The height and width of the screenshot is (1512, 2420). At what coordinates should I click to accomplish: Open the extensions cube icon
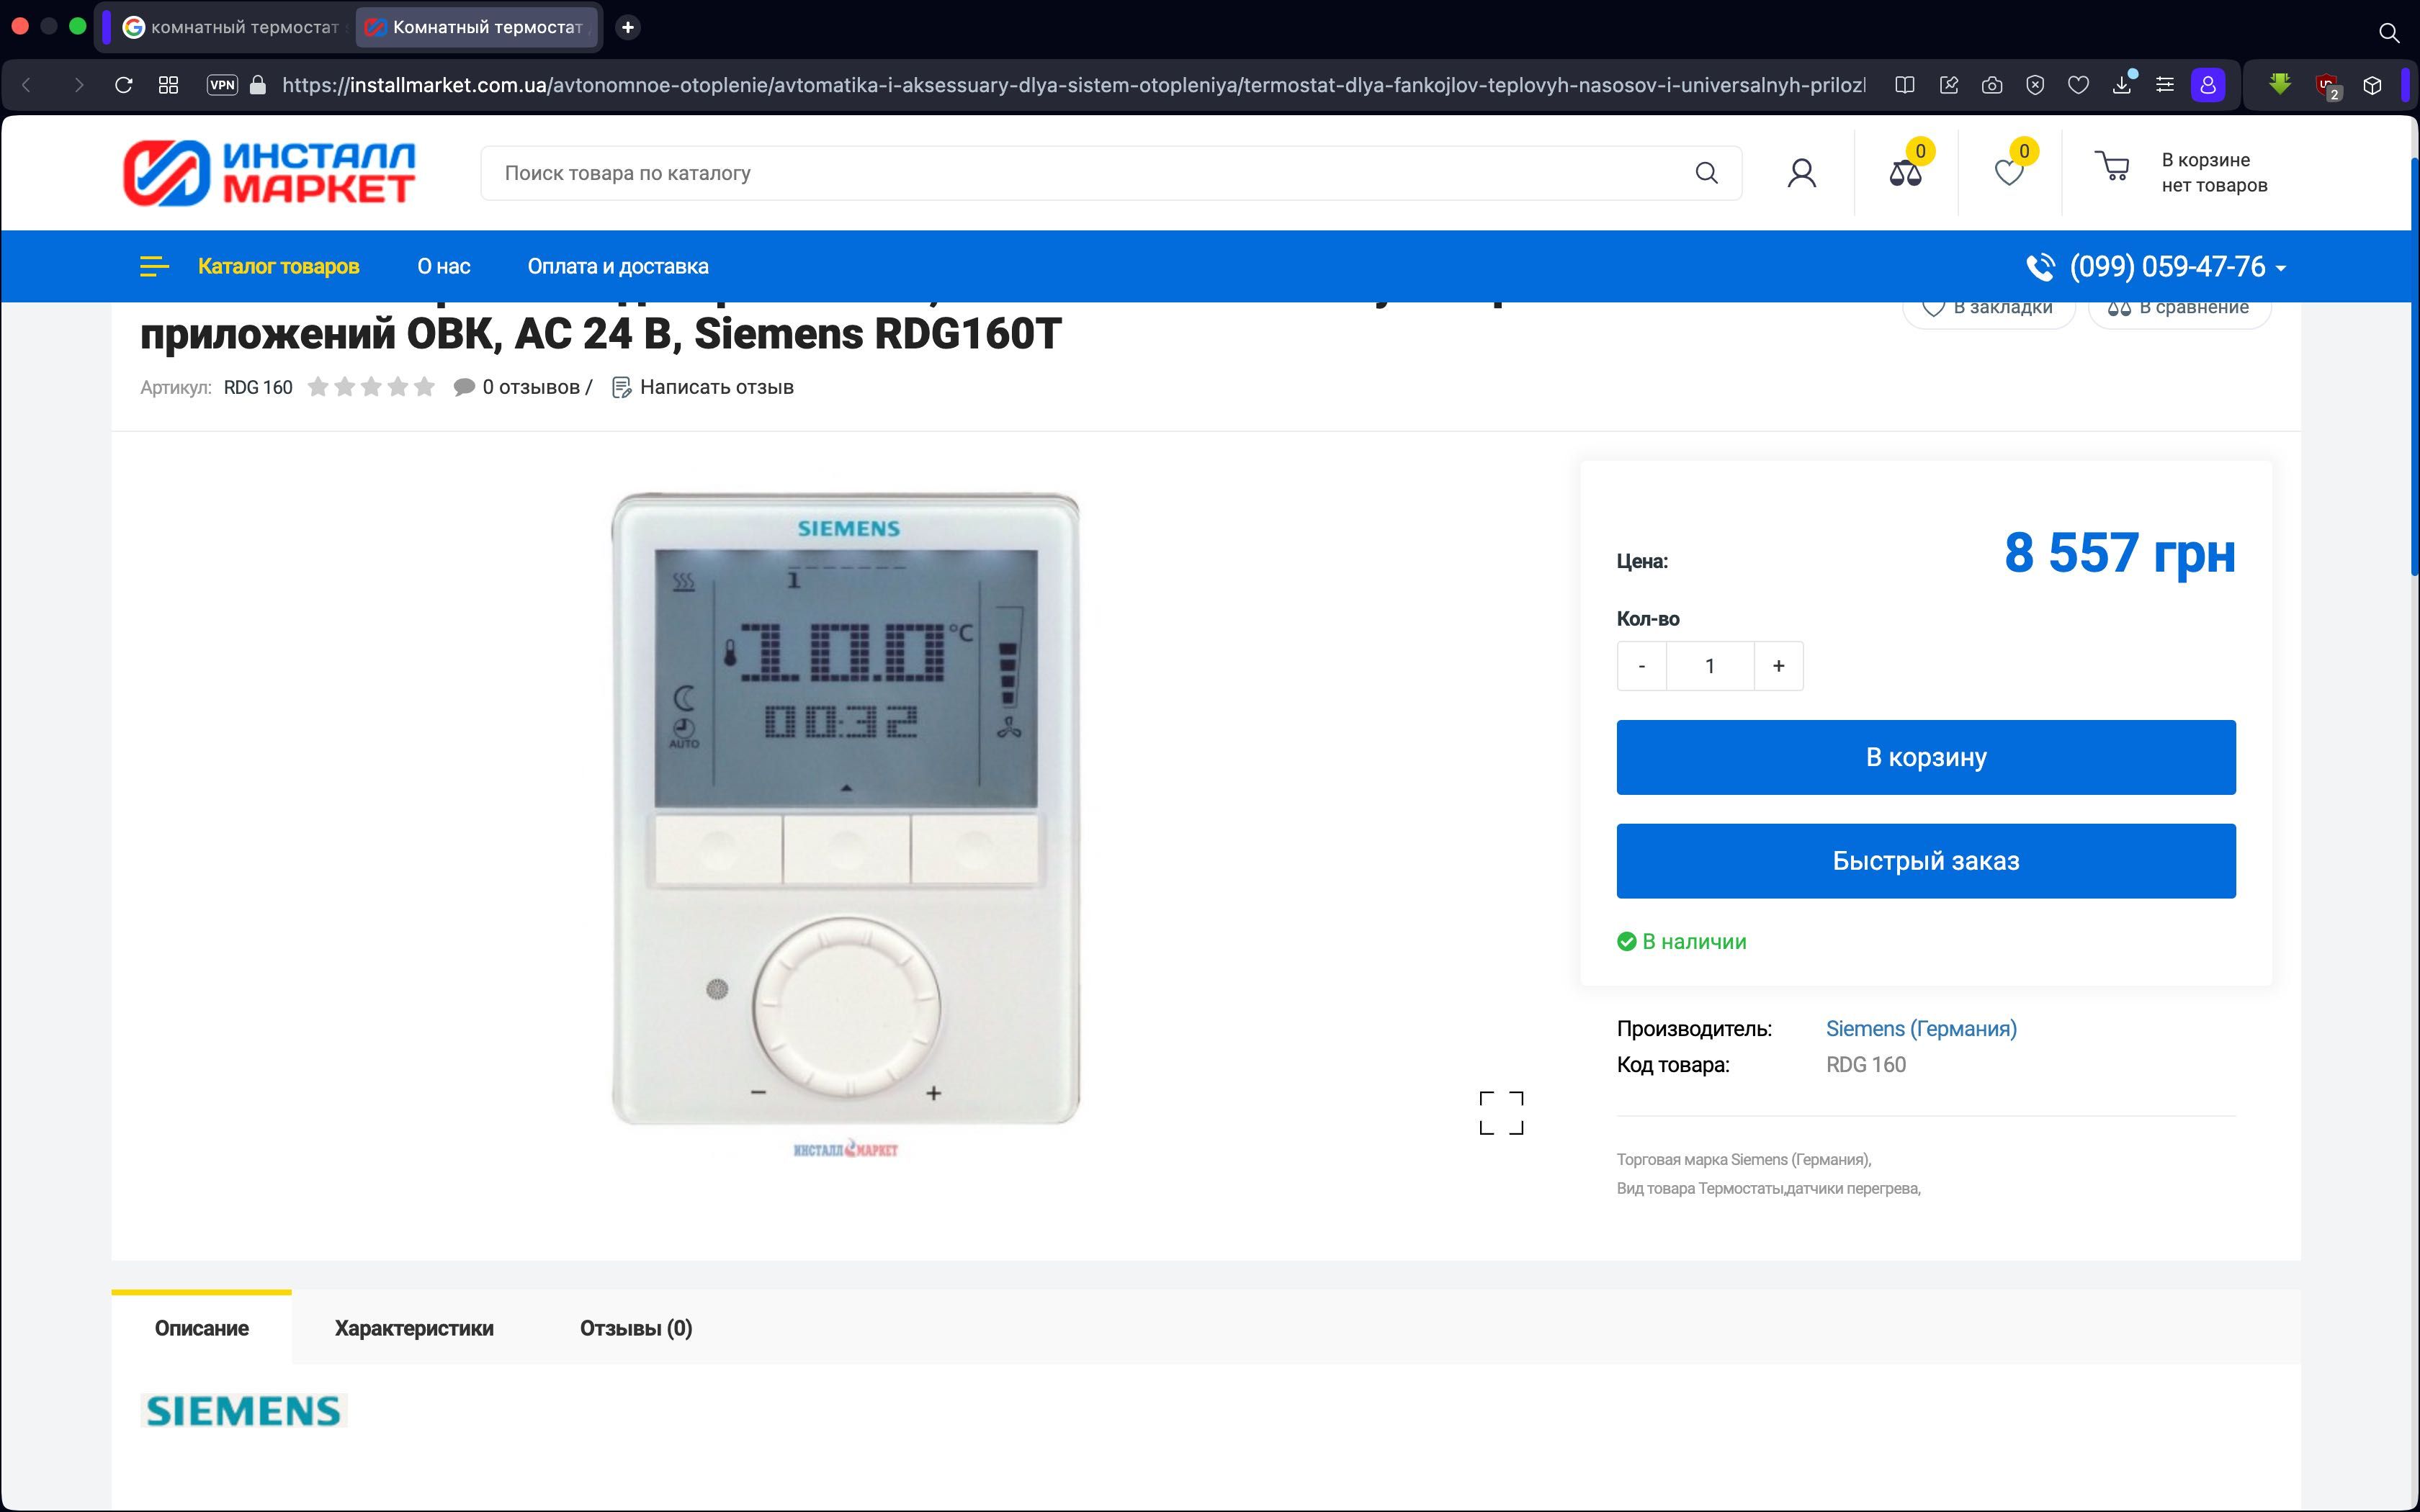pos(2372,85)
